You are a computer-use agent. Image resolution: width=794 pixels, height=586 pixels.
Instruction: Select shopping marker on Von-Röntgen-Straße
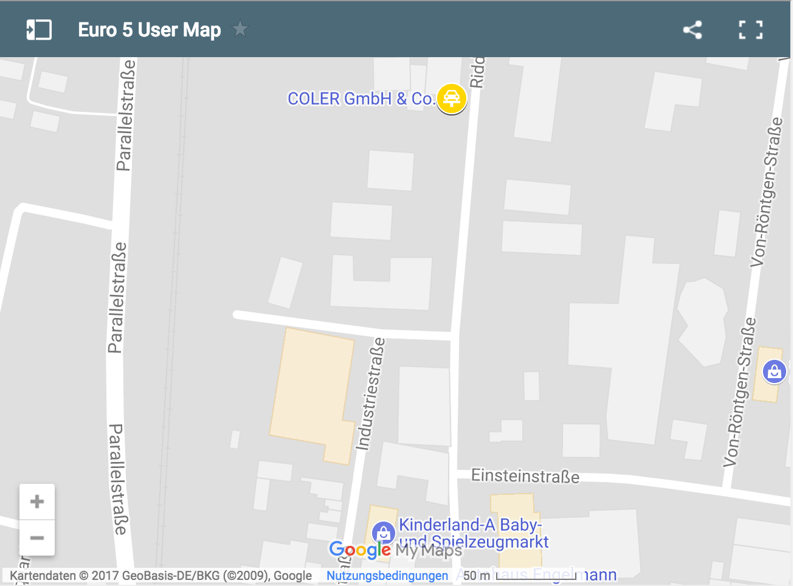point(774,371)
